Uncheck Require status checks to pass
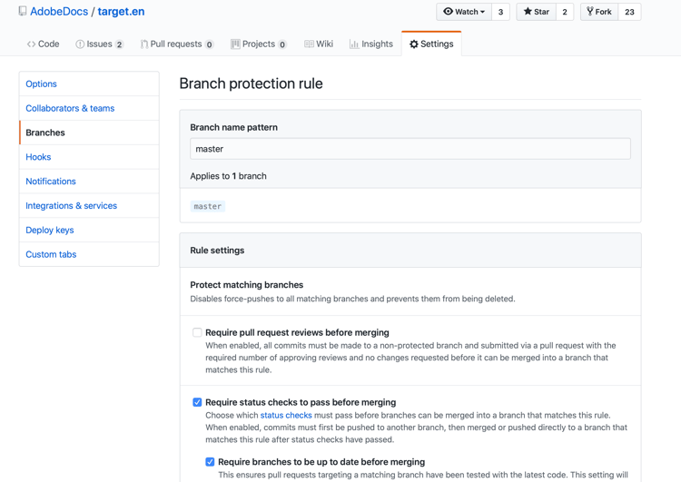Viewport: 681px width, 482px height. (197, 402)
